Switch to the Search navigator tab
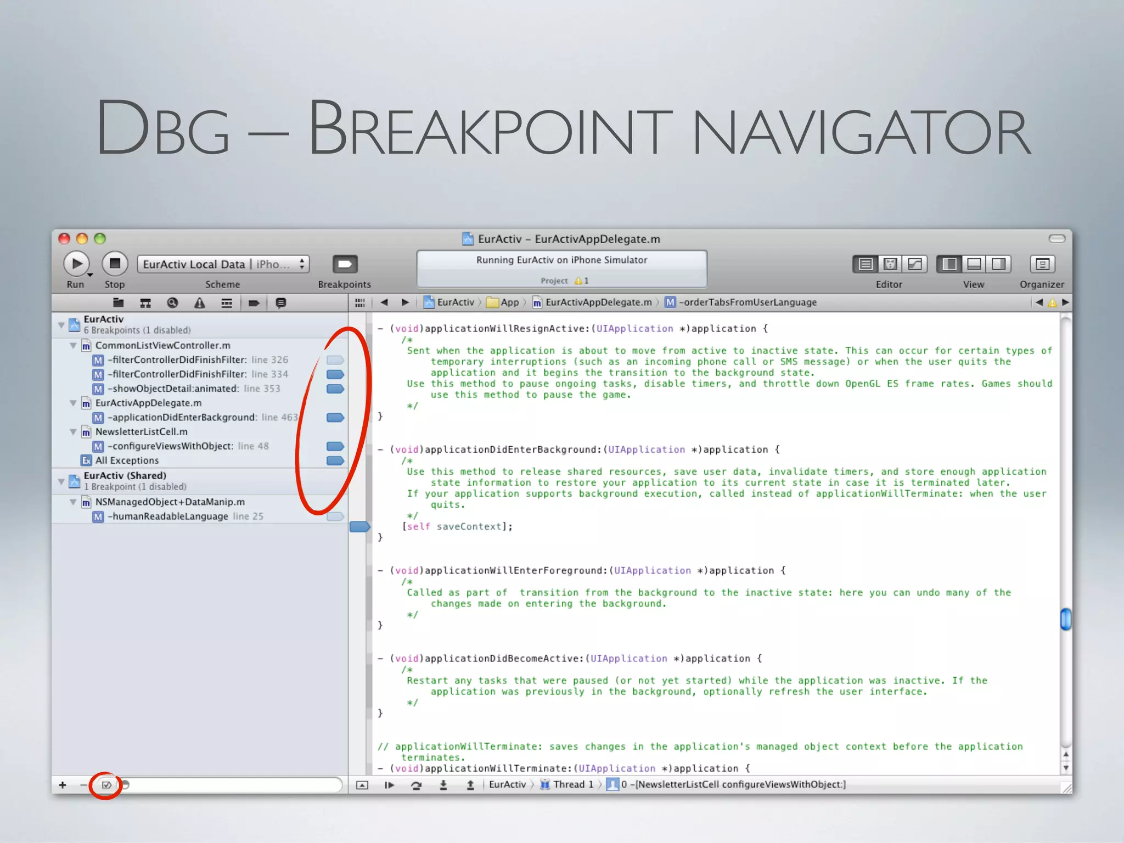 click(172, 303)
